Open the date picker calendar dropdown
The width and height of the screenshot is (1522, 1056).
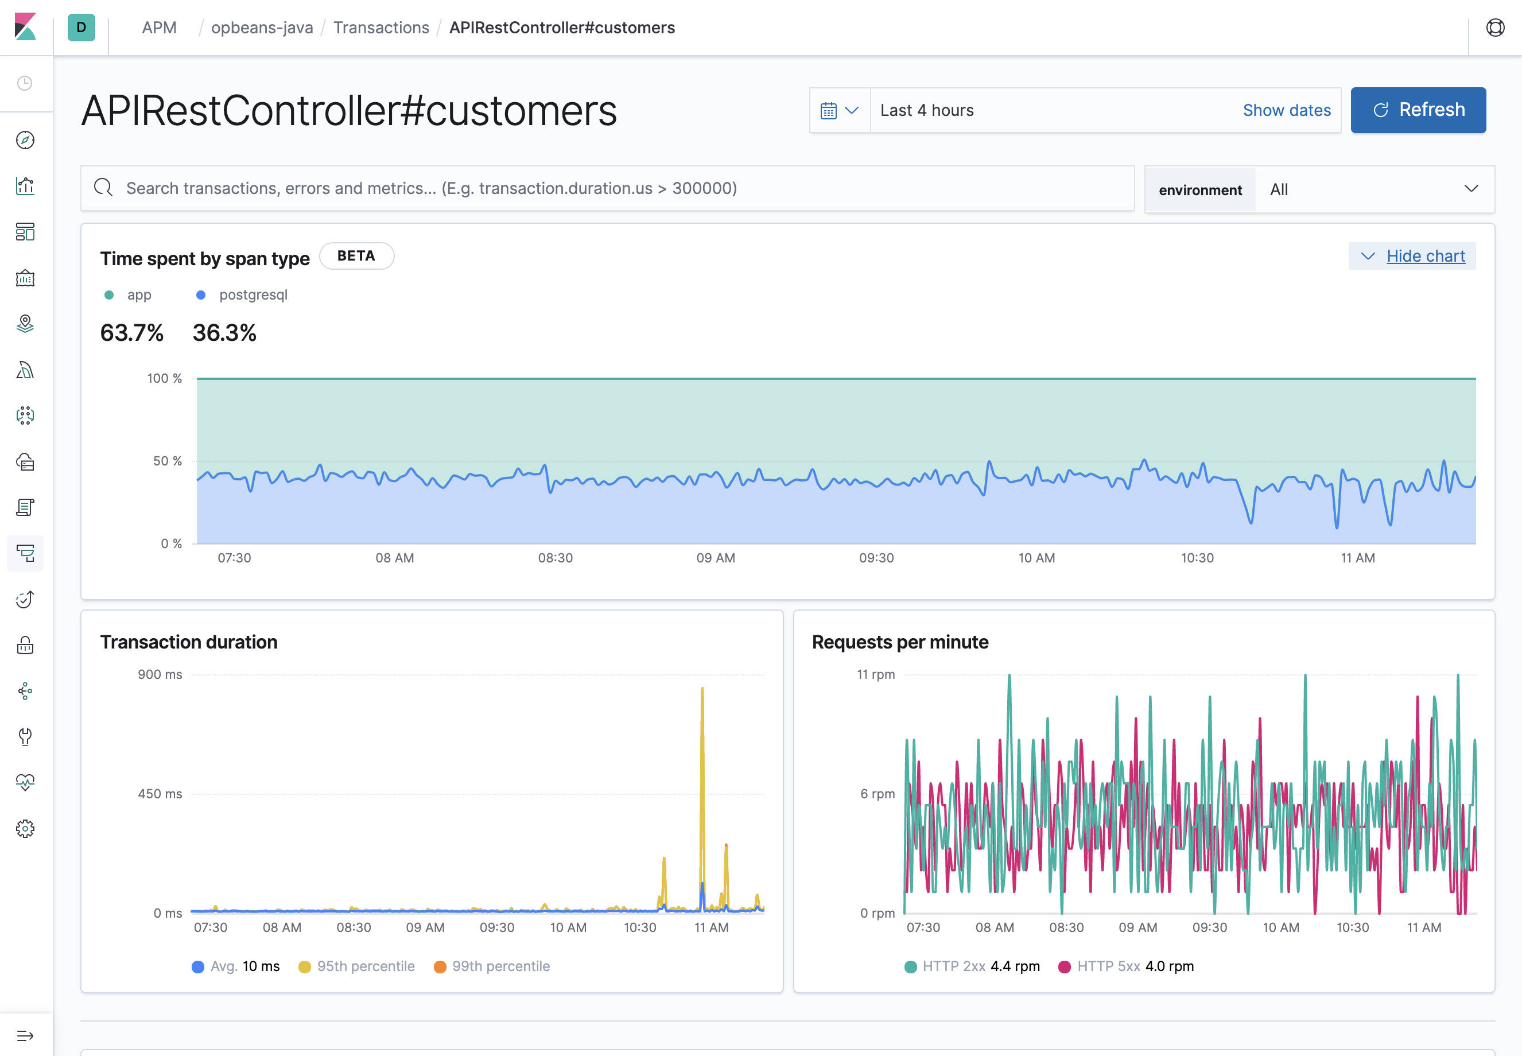[x=840, y=110]
